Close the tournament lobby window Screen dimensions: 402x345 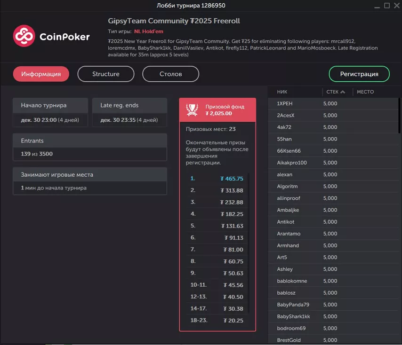[396, 6]
